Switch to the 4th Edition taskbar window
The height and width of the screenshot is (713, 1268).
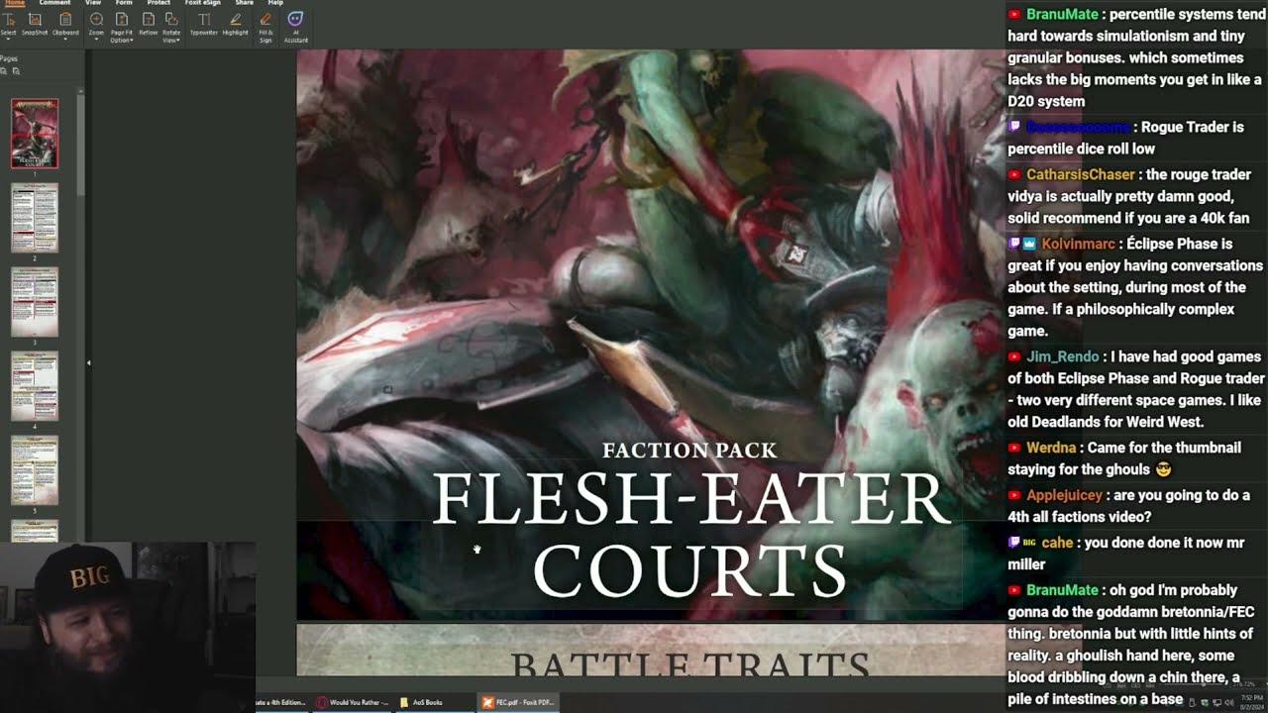(x=280, y=702)
